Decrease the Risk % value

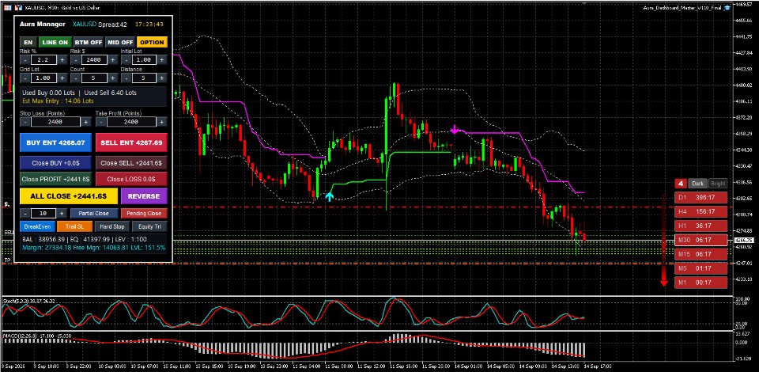coord(25,59)
